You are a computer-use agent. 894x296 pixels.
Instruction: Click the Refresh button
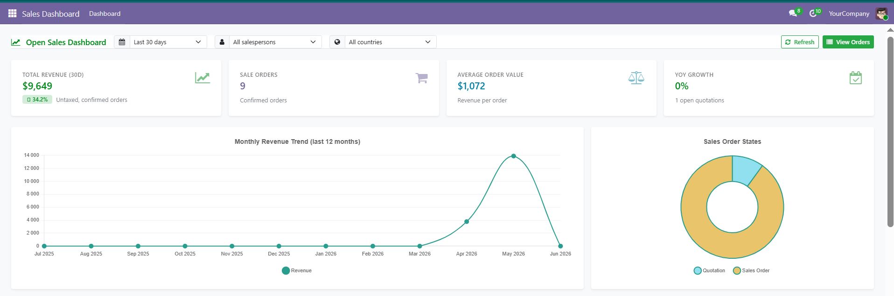pyautogui.click(x=800, y=42)
